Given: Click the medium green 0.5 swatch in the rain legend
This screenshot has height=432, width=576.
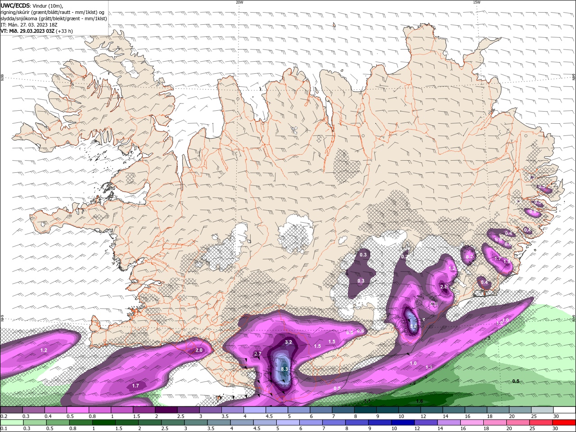Looking at the screenshot, I should tap(58, 423).
